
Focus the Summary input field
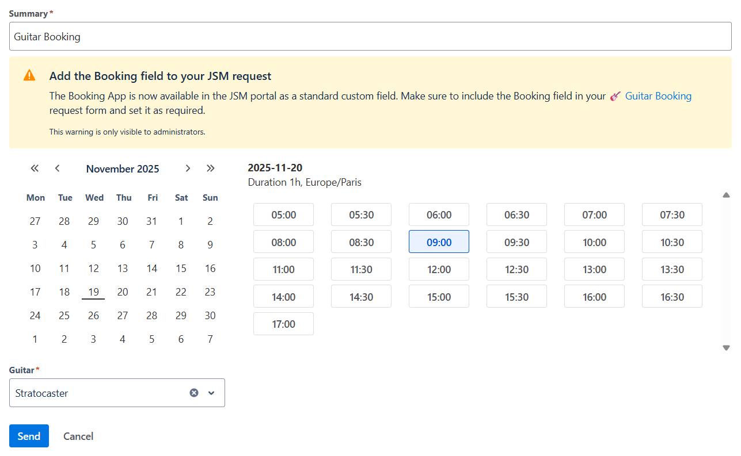point(370,36)
